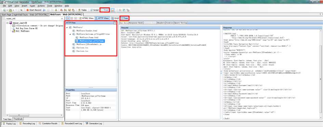Screen dimensions: 323x127
Task: Open the Correlation Results tab
Action: point(48,124)
